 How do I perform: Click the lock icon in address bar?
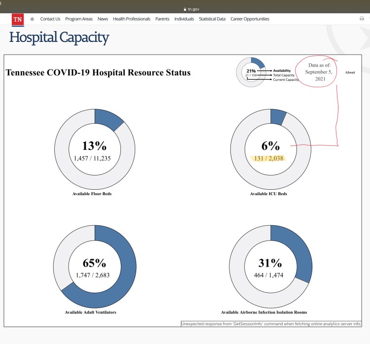click(185, 9)
